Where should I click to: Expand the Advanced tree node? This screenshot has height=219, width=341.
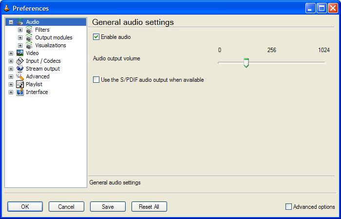11,77
